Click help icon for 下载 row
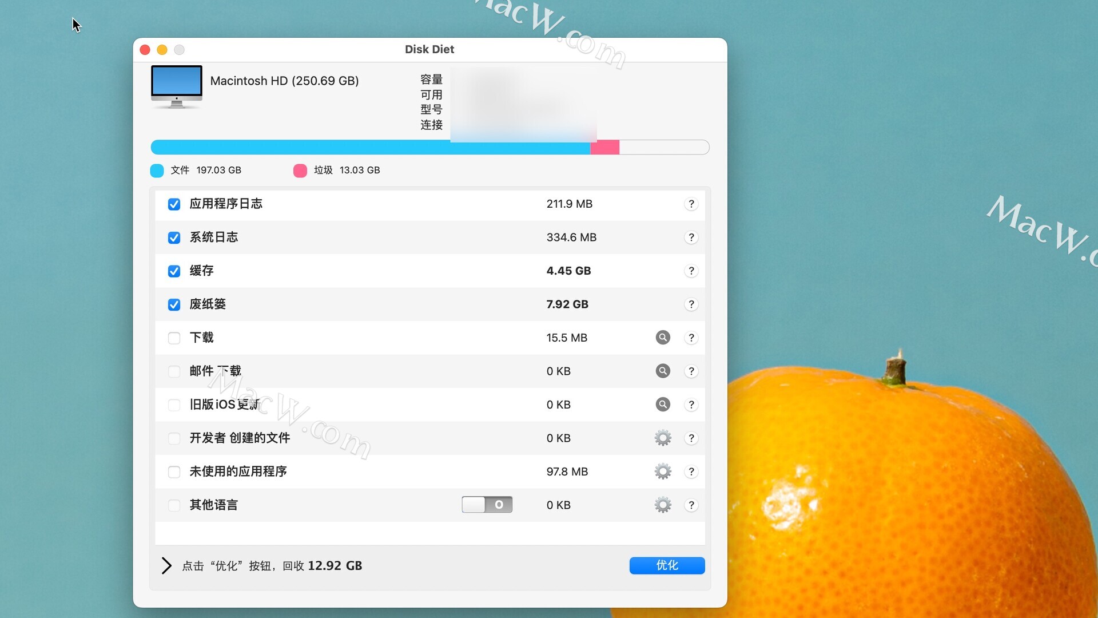 click(x=691, y=338)
